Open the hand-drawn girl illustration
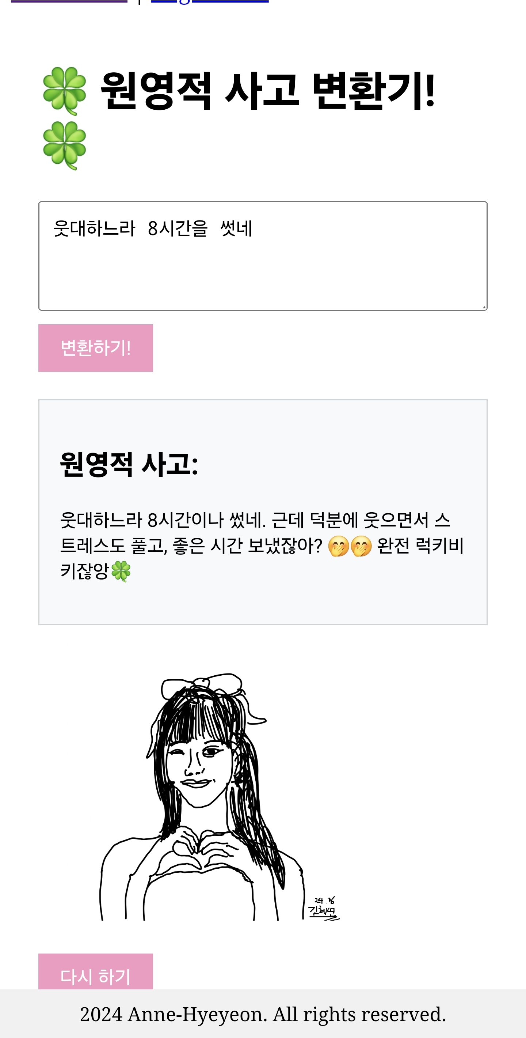 [220, 796]
